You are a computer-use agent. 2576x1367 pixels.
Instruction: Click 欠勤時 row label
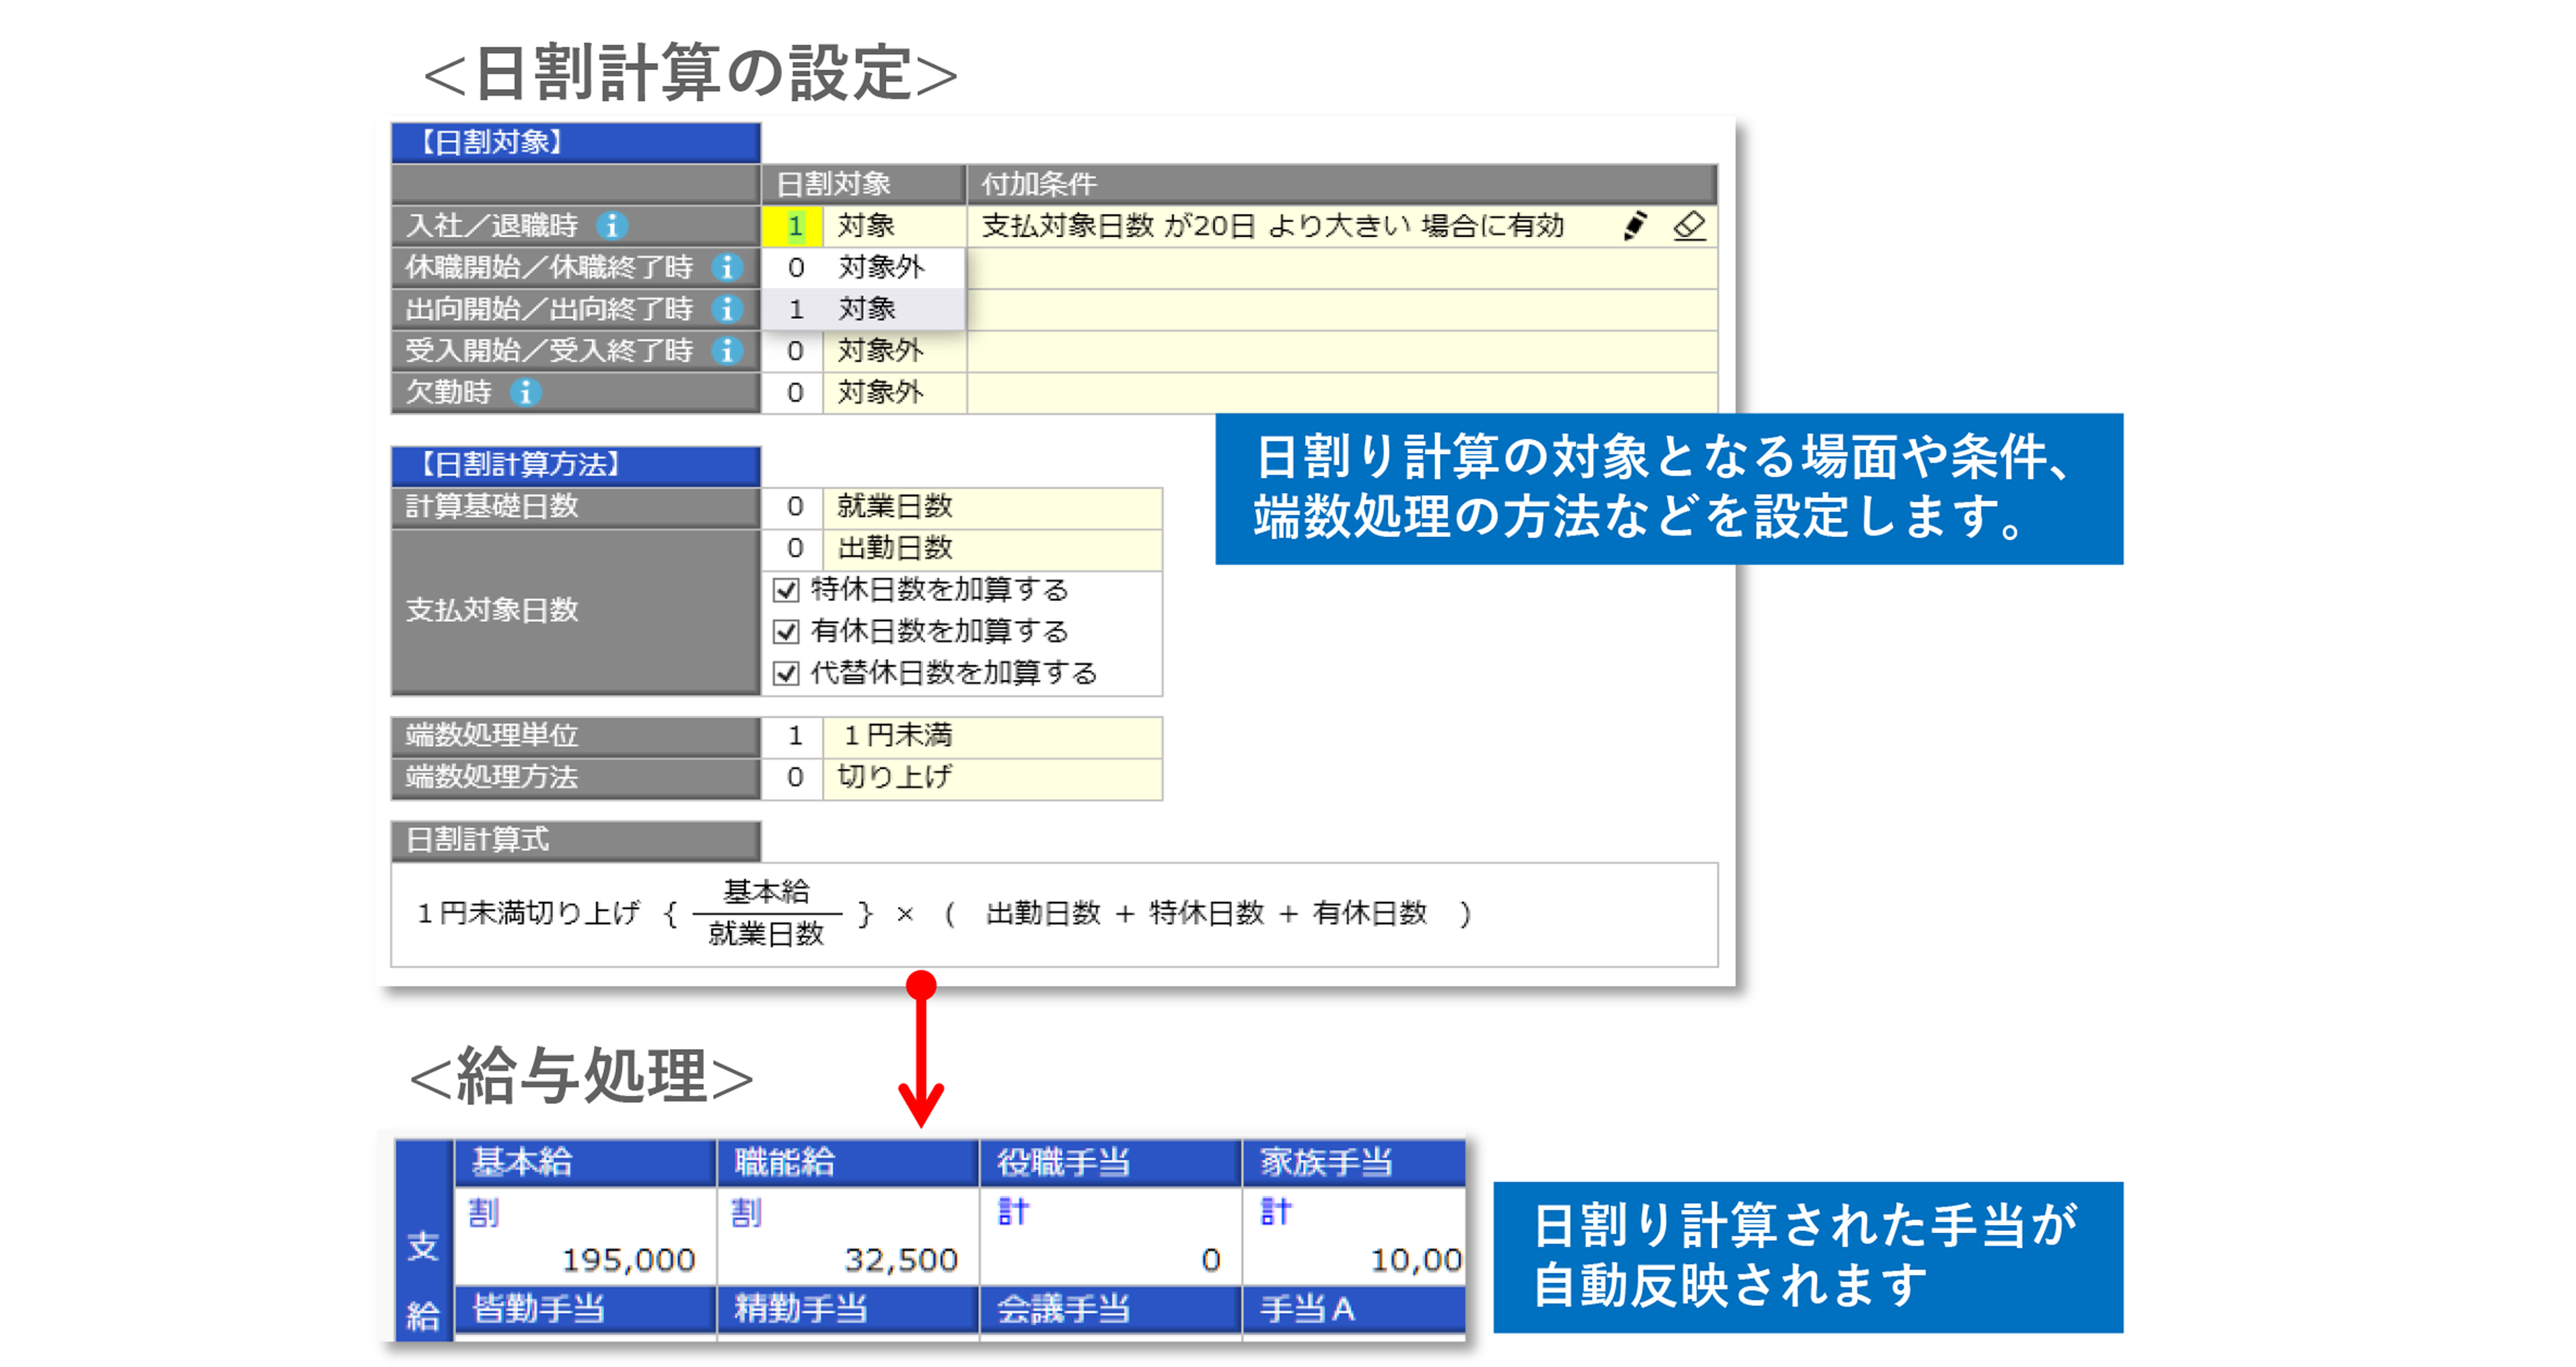(449, 393)
